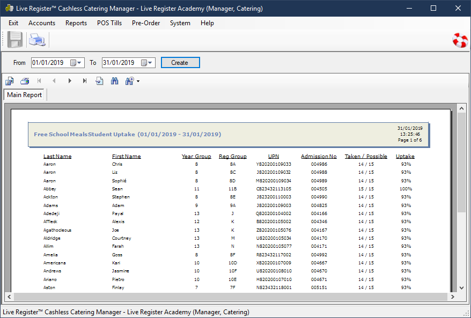Click the Taken / Possible column header
The height and width of the screenshot is (318, 471).
[x=366, y=156]
